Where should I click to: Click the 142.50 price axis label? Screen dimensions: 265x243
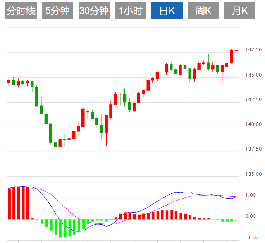(253, 99)
